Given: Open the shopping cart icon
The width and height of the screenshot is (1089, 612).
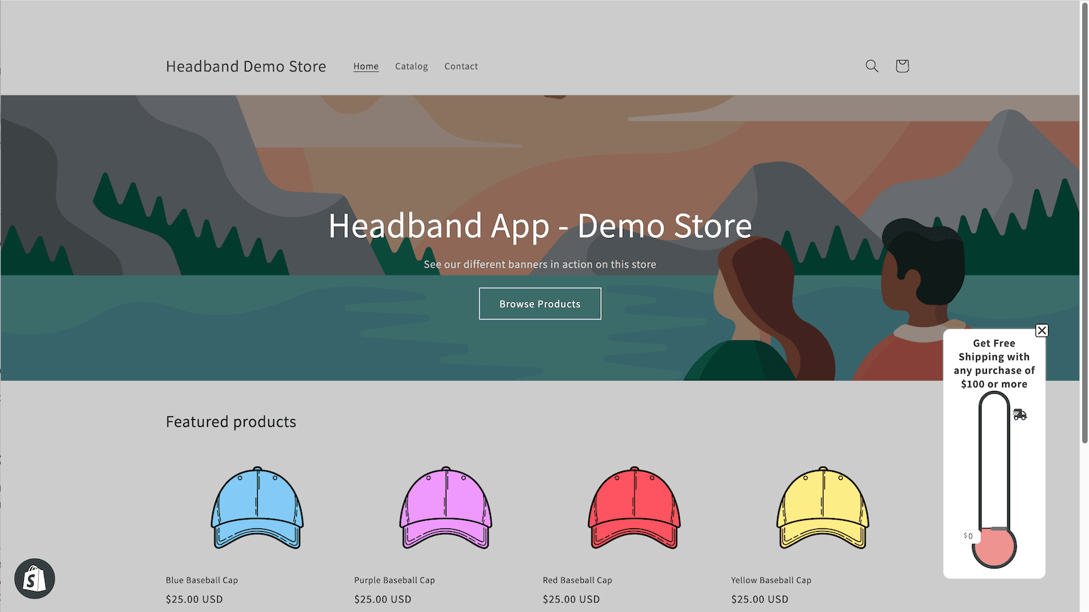Looking at the screenshot, I should (902, 66).
